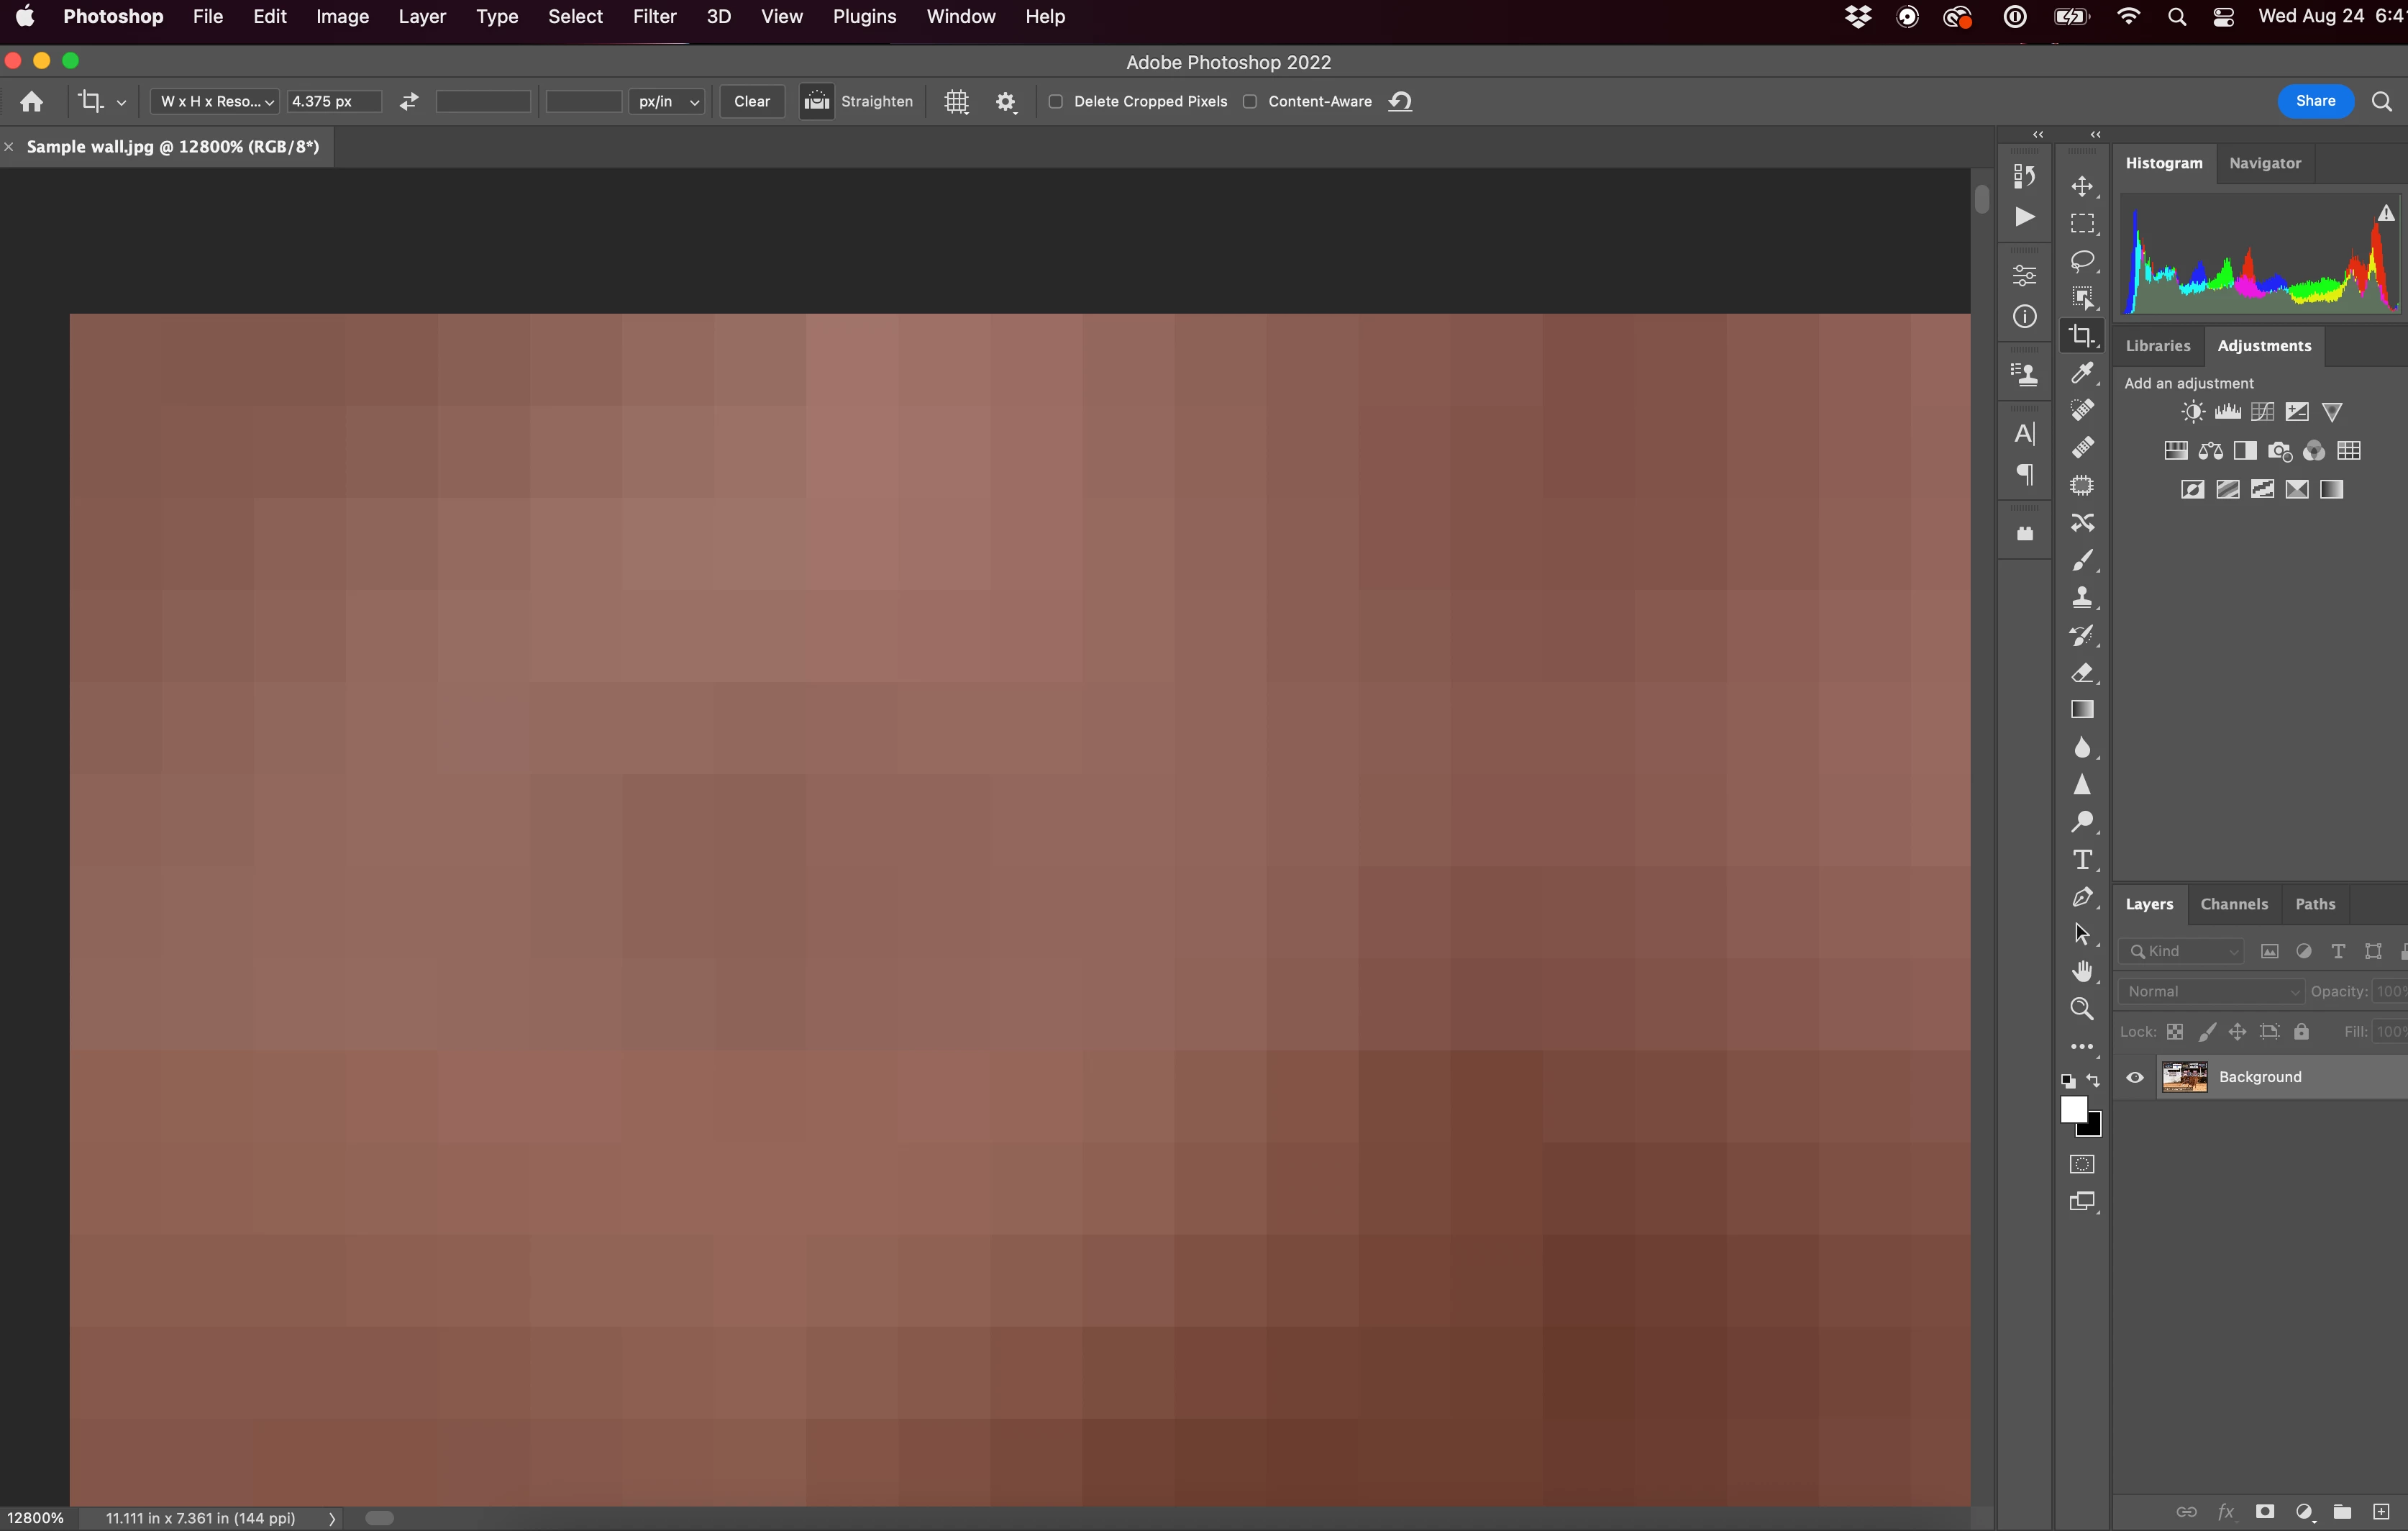
Task: Select the Hand tool
Action: coord(2082,972)
